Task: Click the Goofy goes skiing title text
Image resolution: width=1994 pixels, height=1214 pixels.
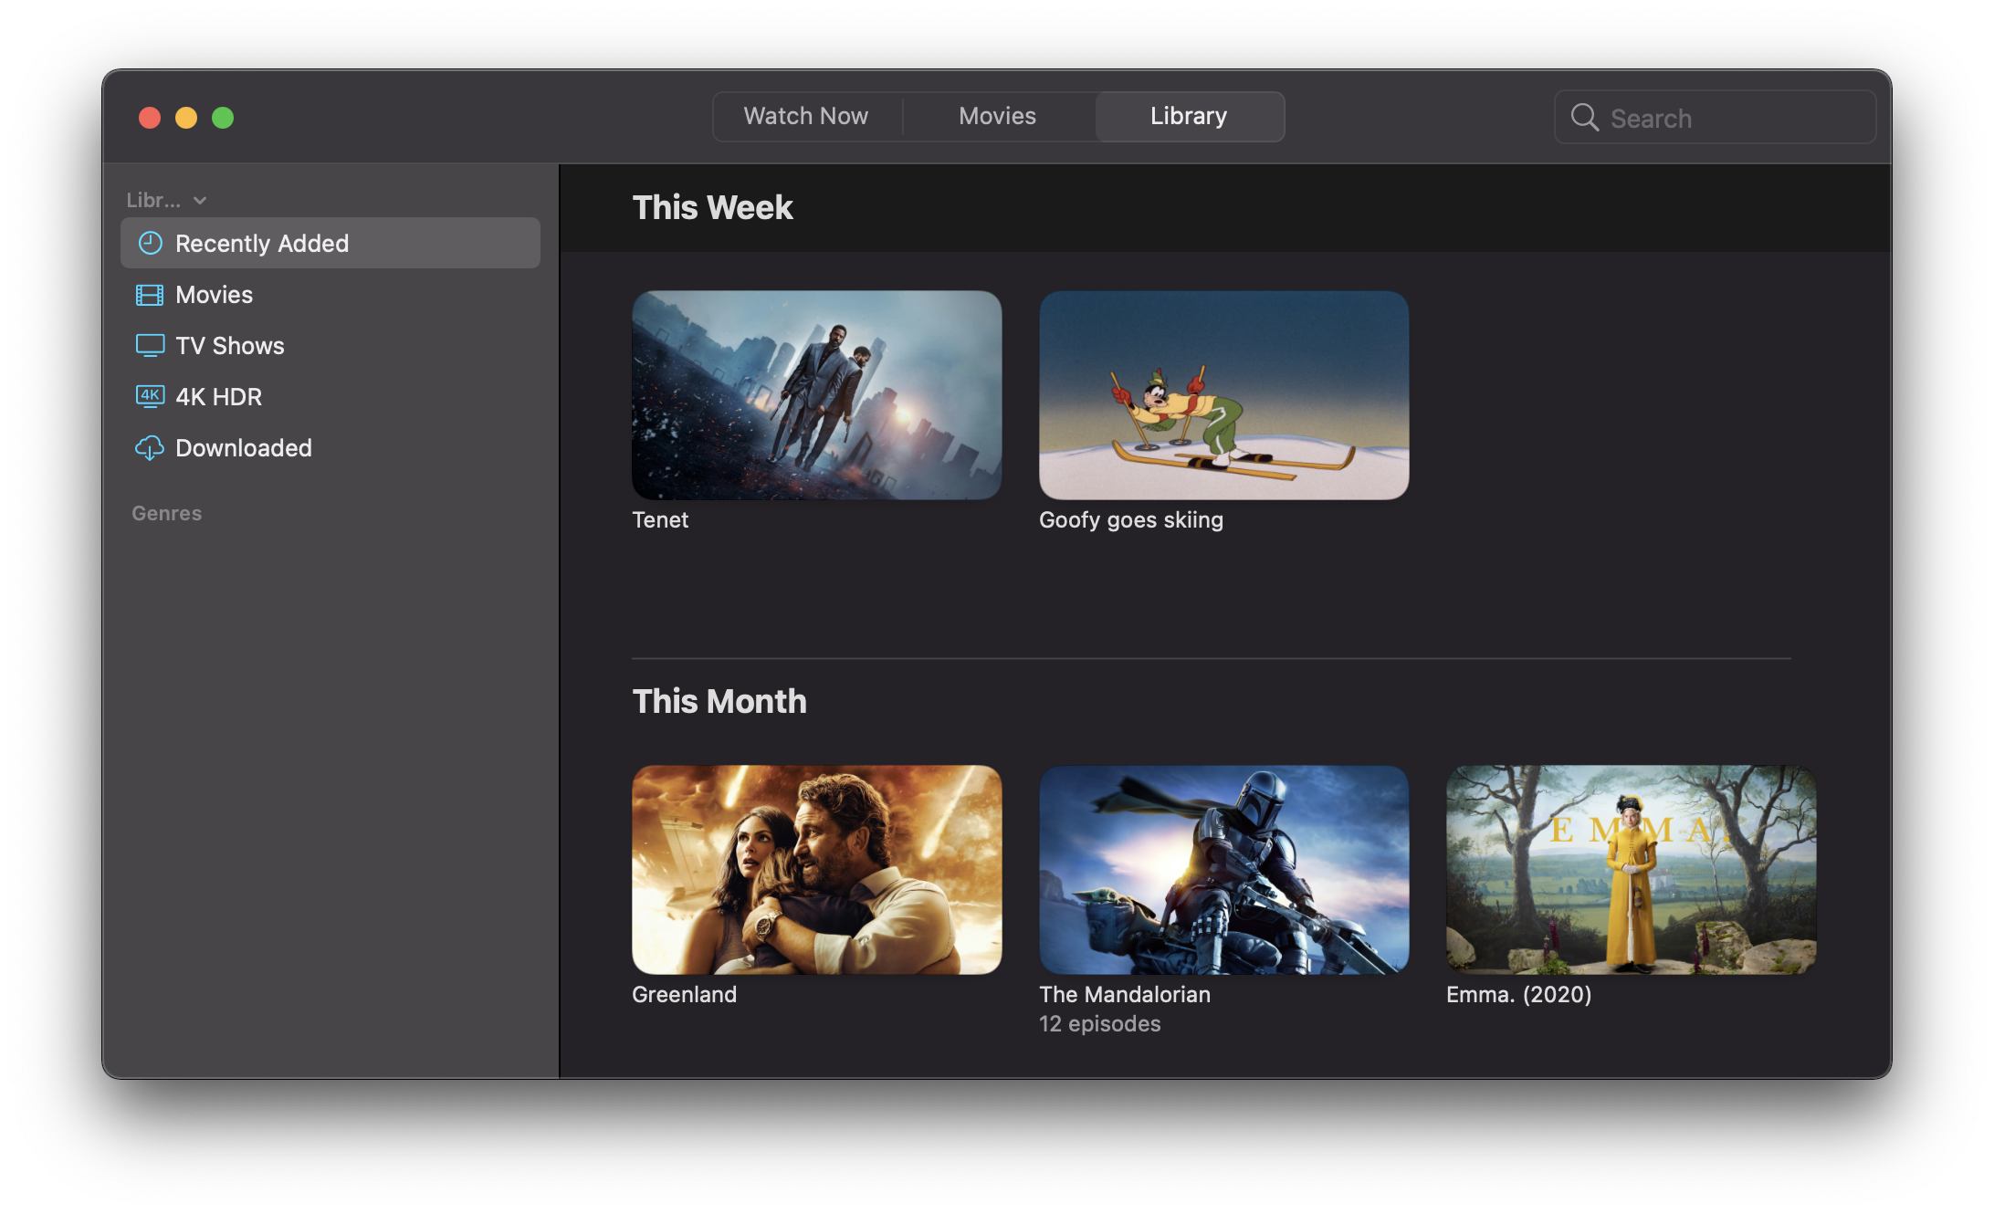Action: click(x=1131, y=520)
